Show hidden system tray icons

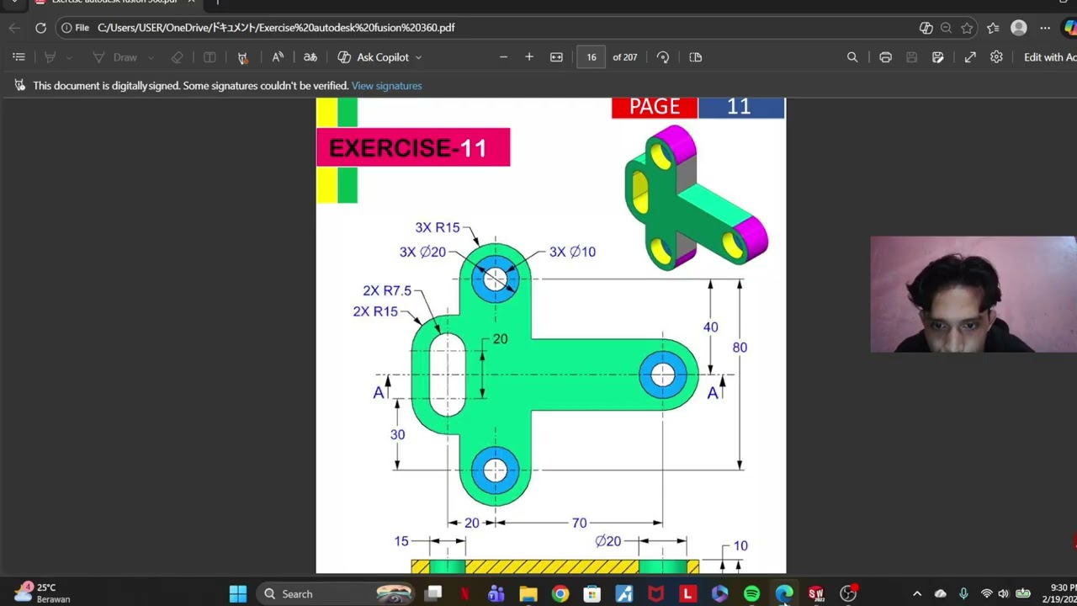(x=917, y=594)
